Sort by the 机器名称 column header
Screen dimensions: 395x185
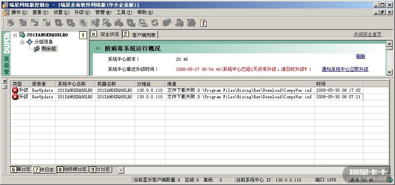click(115, 84)
